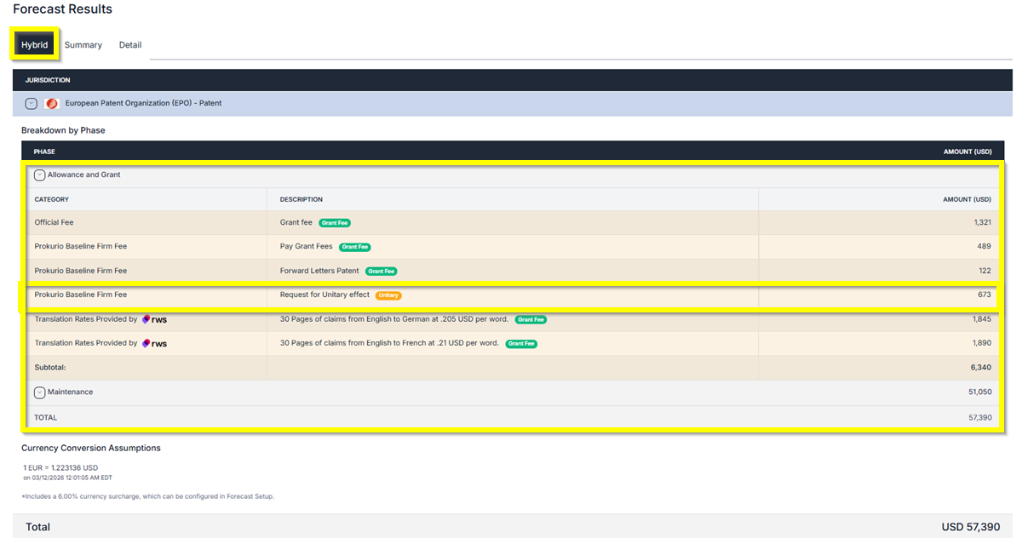Select the Request for Unitary effect description
This screenshot has height=538, width=1022.
click(x=324, y=295)
